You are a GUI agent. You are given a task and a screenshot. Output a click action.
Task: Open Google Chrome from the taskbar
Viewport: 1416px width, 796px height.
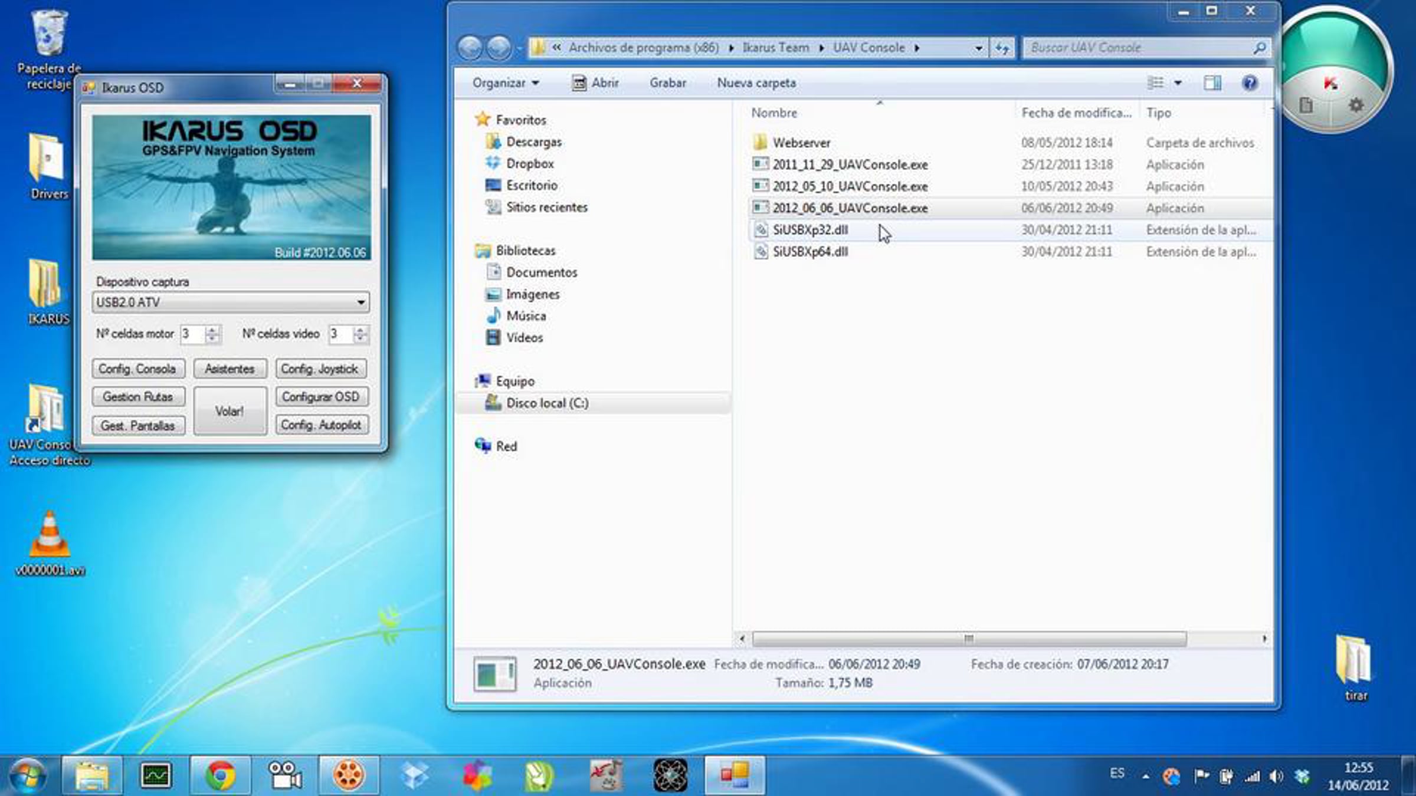(220, 775)
